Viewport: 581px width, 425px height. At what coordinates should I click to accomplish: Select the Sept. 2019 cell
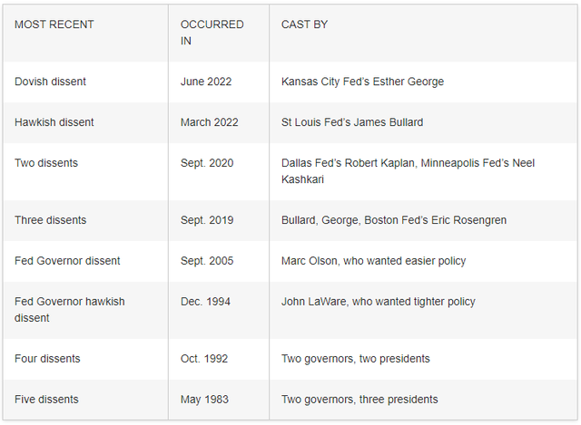pyautogui.click(x=207, y=220)
